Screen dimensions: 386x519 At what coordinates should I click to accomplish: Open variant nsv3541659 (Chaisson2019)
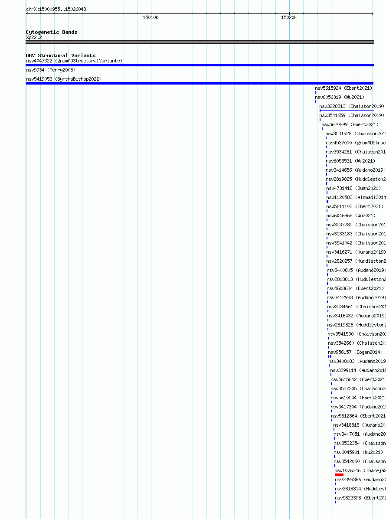click(x=352, y=115)
